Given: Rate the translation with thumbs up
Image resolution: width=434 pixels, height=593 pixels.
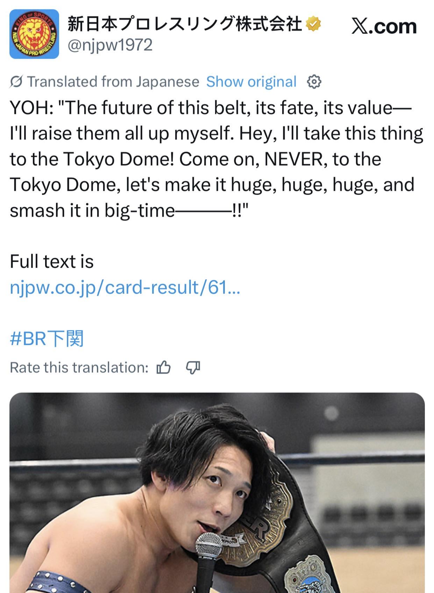Looking at the screenshot, I should pos(164,368).
